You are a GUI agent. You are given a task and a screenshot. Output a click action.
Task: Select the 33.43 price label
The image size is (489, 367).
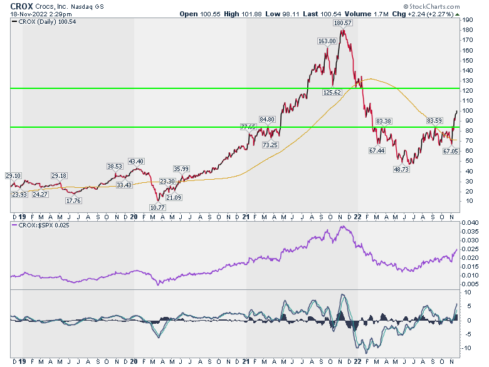124,185
